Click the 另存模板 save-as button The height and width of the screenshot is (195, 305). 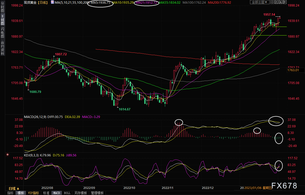[80, 193]
